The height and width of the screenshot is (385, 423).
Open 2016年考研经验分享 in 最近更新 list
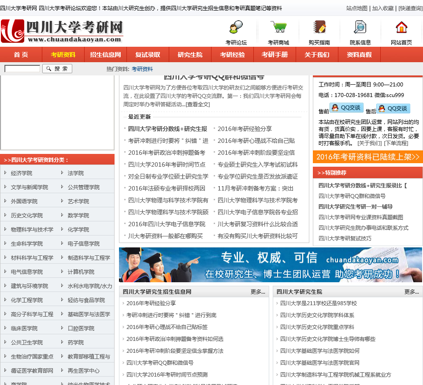245,129
